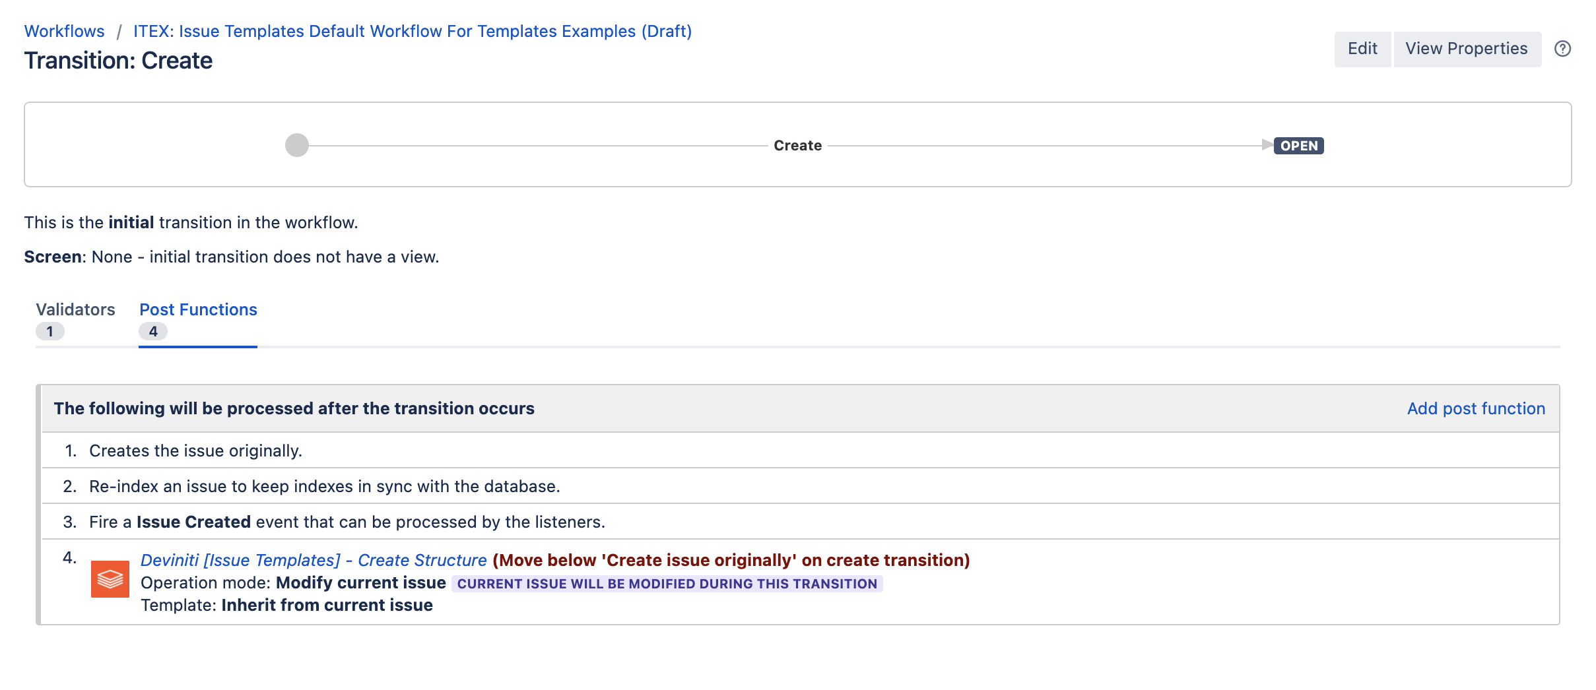Viewport: 1596px width, 690px height.
Task: Select the Post Functions tab
Action: 198,309
